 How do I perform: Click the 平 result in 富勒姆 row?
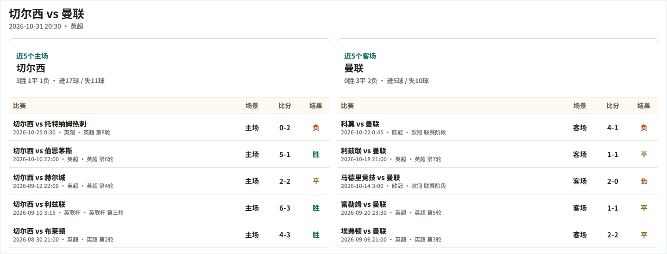click(644, 208)
